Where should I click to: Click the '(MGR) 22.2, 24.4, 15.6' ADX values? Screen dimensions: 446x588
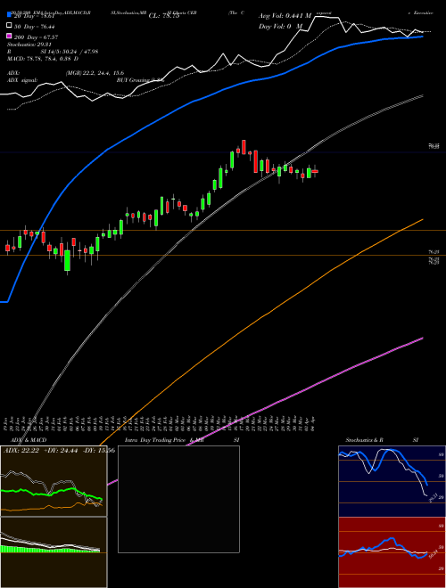click(95, 73)
